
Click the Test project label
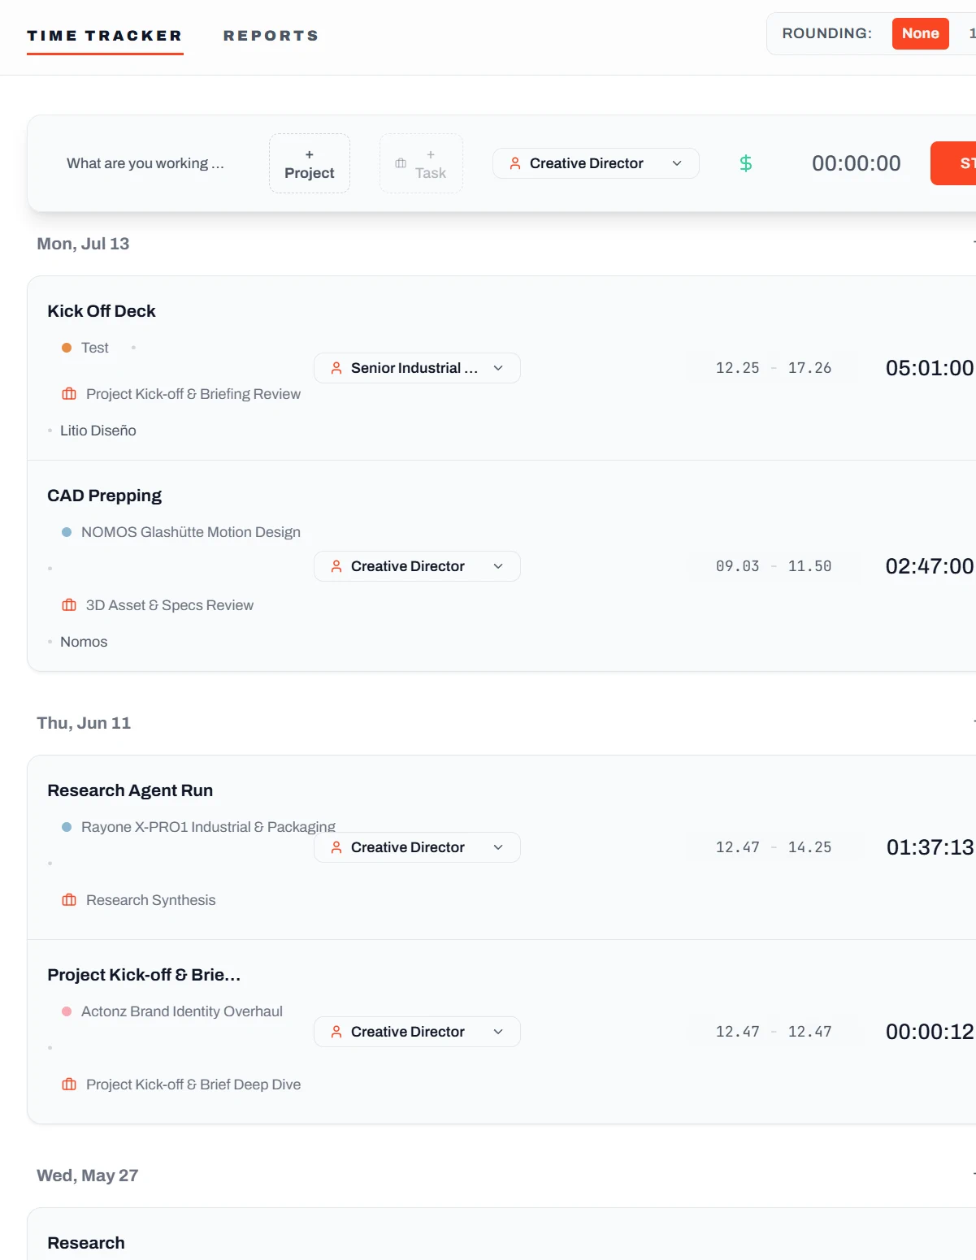(95, 348)
